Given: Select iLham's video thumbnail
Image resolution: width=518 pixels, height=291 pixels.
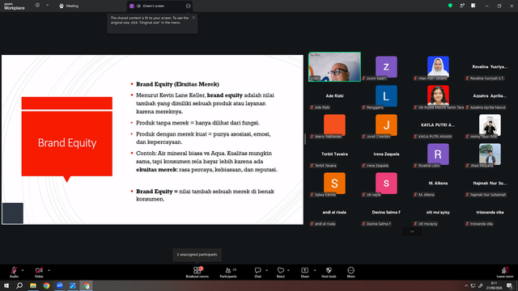Looking at the screenshot, I should [334, 66].
